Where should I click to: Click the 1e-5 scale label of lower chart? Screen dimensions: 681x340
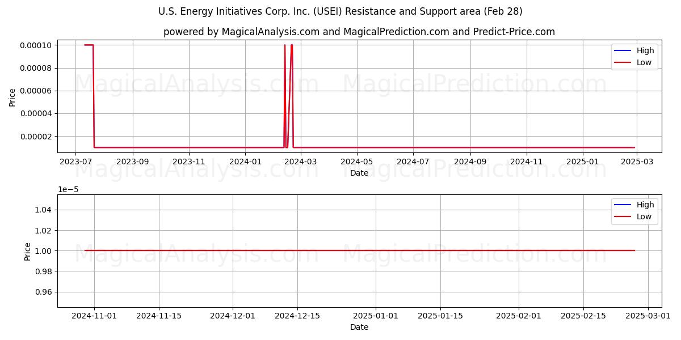[x=69, y=189]
